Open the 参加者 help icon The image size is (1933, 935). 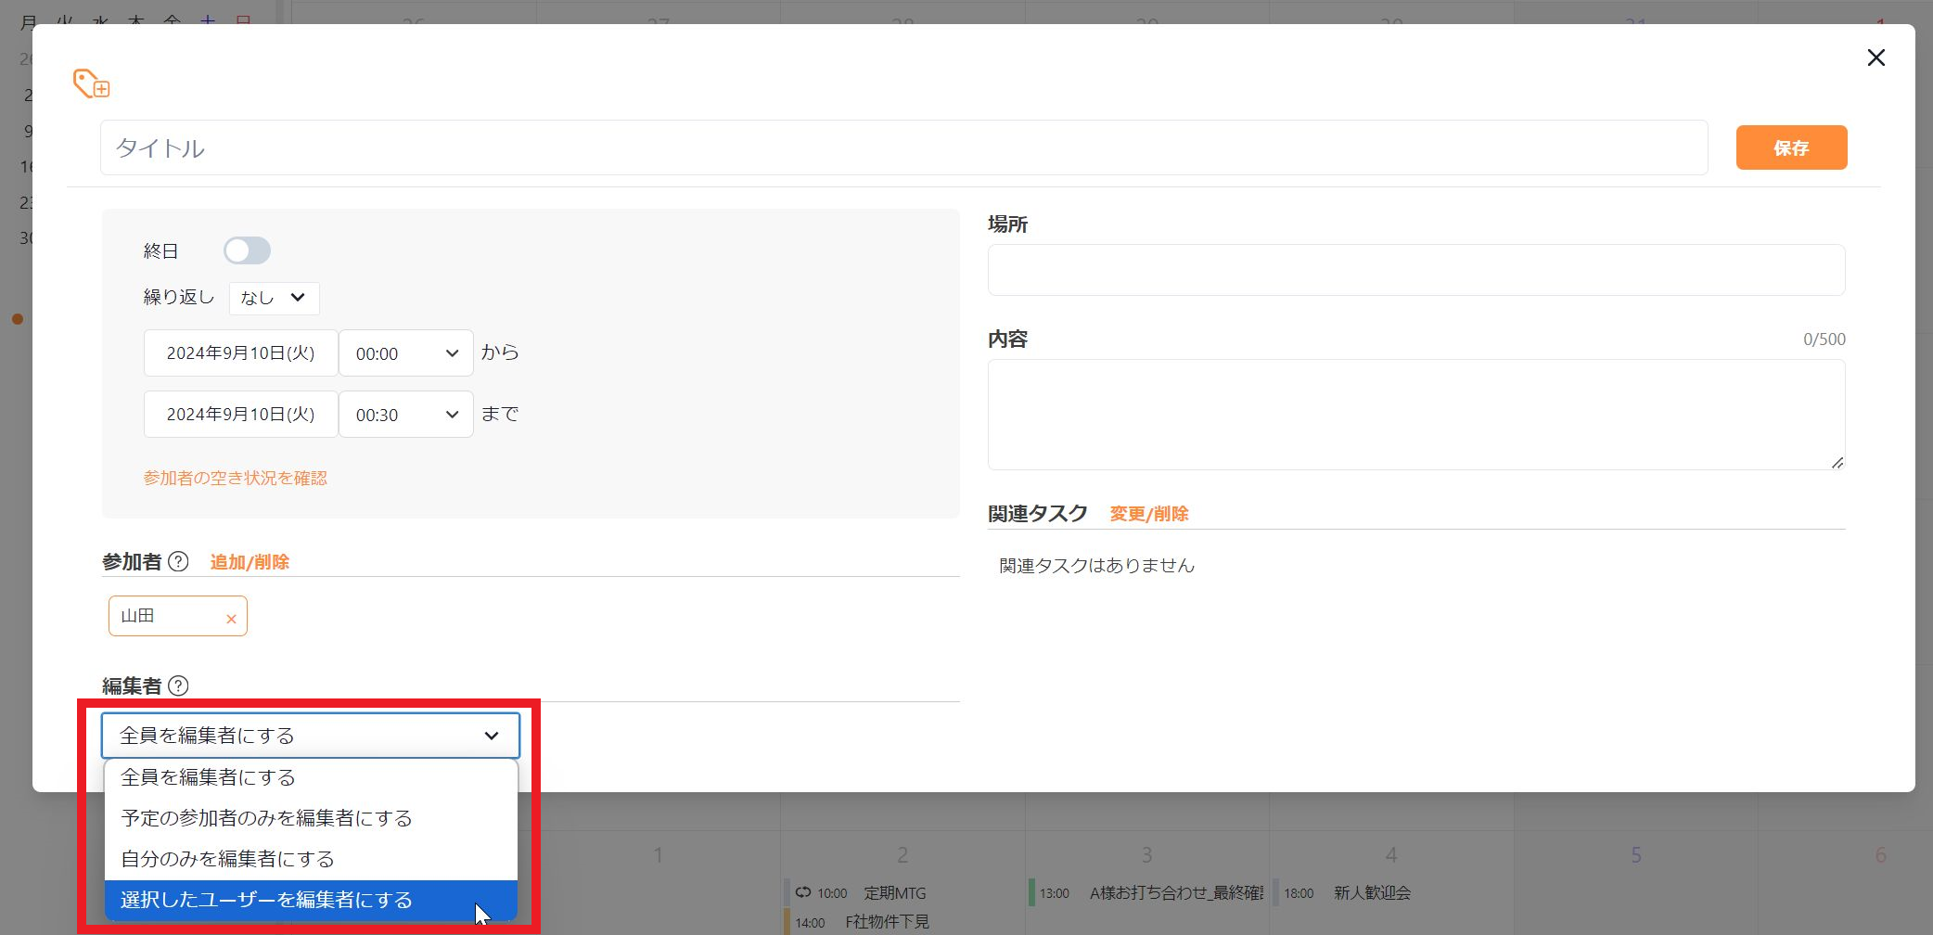[180, 561]
